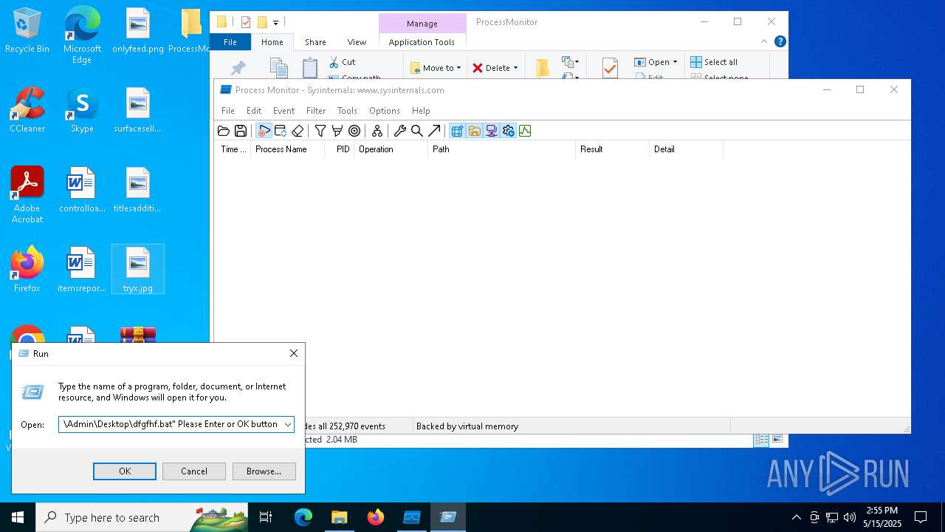Toggle Show Network Activity icon
The width and height of the screenshot is (945, 532).
pos(491,131)
